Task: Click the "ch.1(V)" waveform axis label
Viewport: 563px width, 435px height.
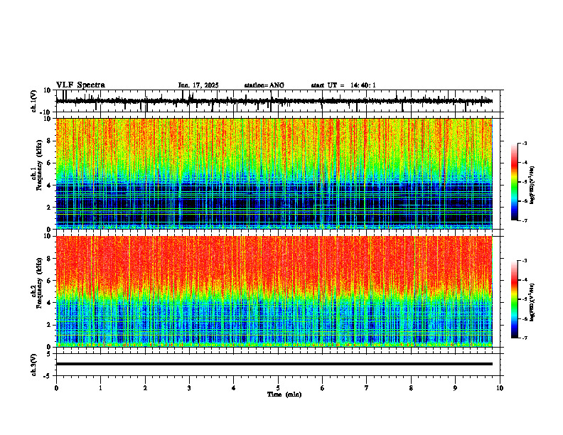Action: coord(34,101)
